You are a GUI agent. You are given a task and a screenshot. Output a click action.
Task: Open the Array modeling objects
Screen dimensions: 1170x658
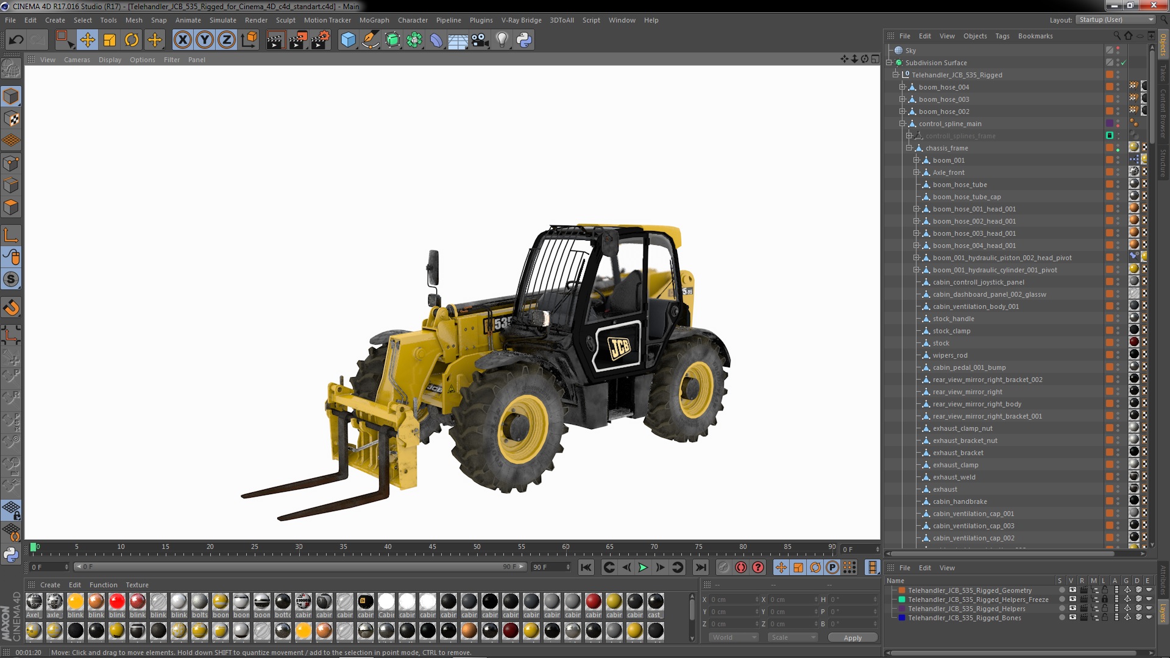point(414,40)
